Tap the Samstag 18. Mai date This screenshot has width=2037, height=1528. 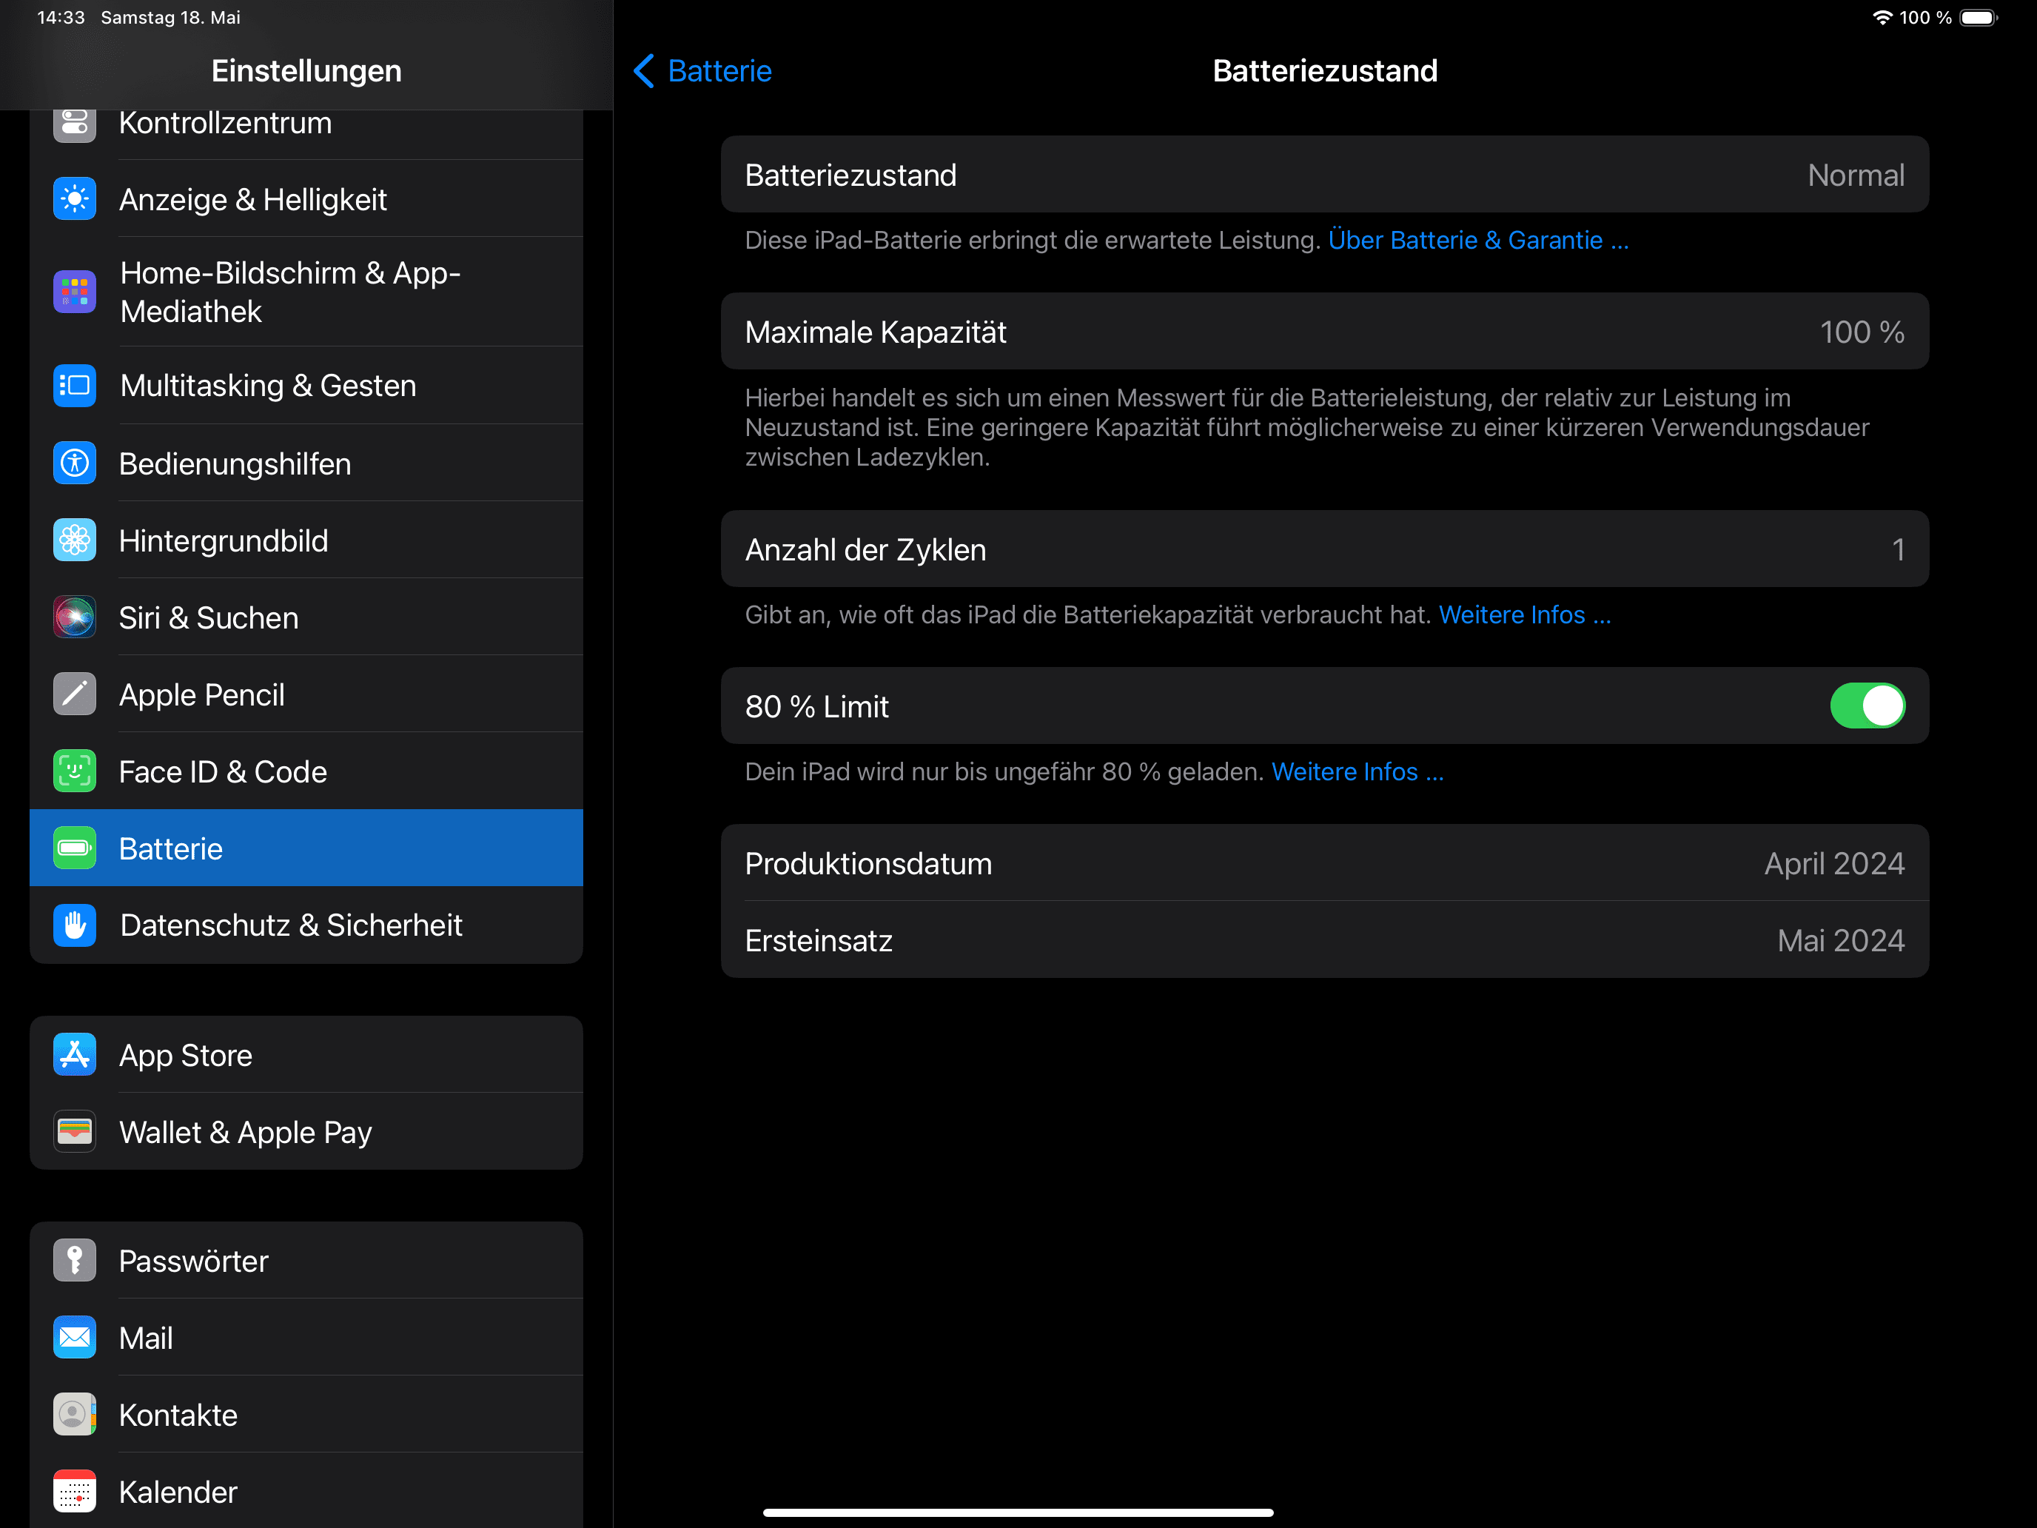click(170, 18)
